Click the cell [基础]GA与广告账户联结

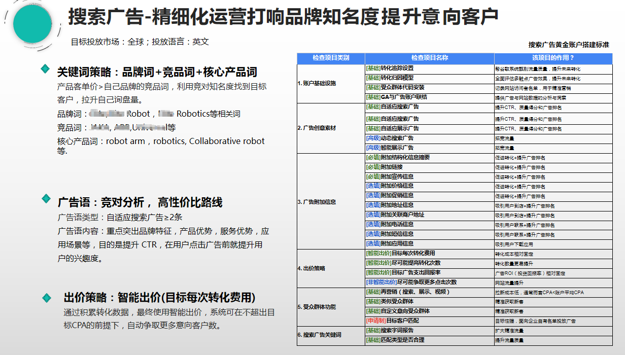click(x=430, y=97)
